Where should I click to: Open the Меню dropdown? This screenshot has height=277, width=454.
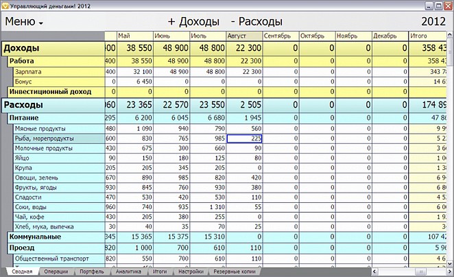pyautogui.click(x=24, y=22)
